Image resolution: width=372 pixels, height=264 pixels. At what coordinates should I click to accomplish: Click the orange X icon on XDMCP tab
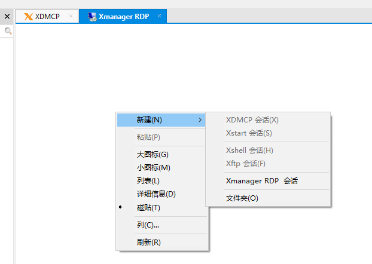tap(29, 17)
